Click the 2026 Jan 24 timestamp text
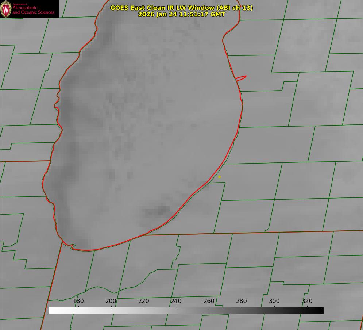This screenshot has width=363, height=330. coord(181,14)
